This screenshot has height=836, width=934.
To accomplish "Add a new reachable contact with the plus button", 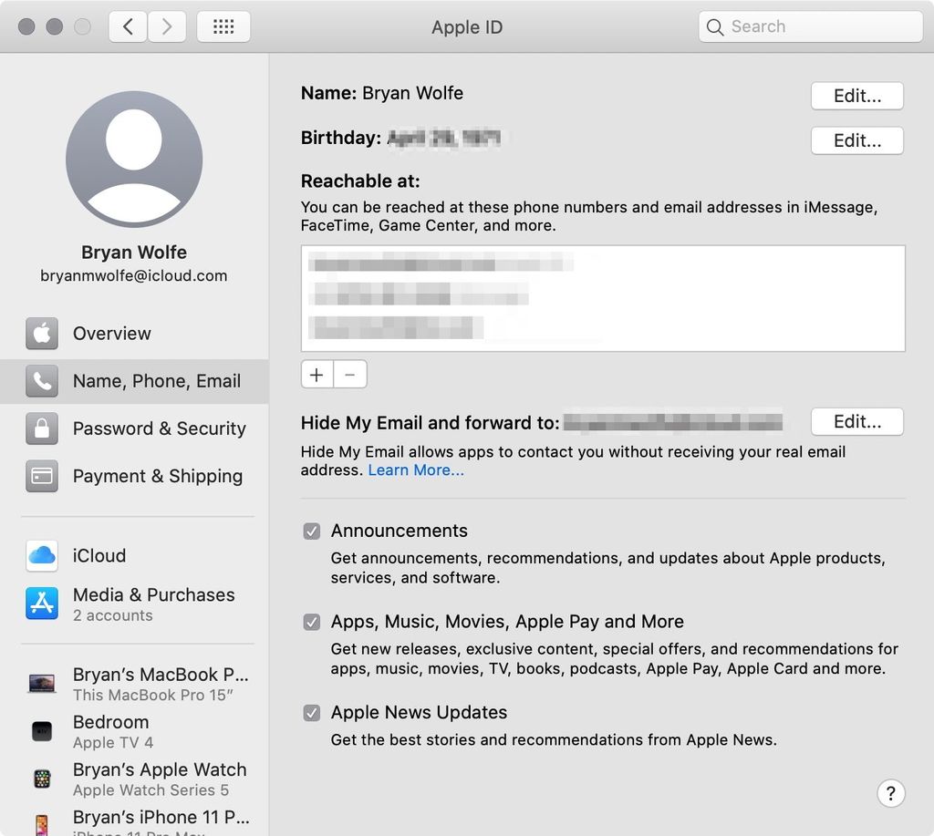I will 317,374.
